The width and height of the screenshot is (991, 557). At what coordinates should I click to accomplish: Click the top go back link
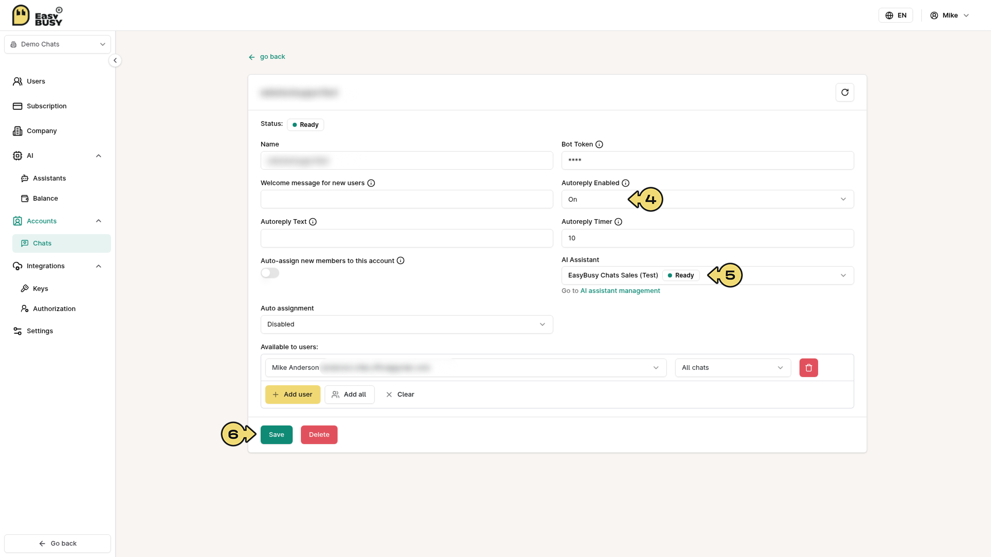tap(267, 57)
